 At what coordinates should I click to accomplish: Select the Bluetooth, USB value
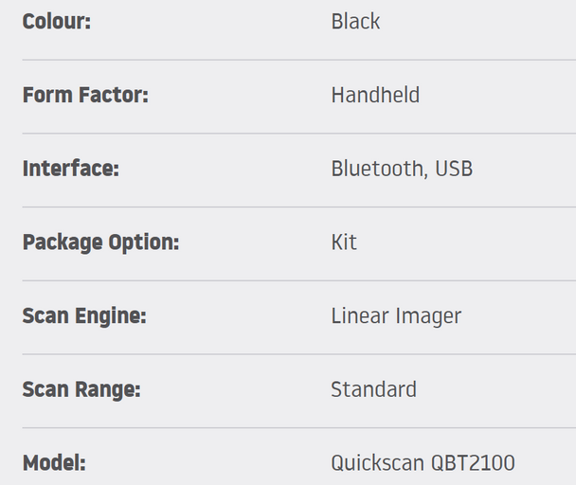[x=402, y=169]
